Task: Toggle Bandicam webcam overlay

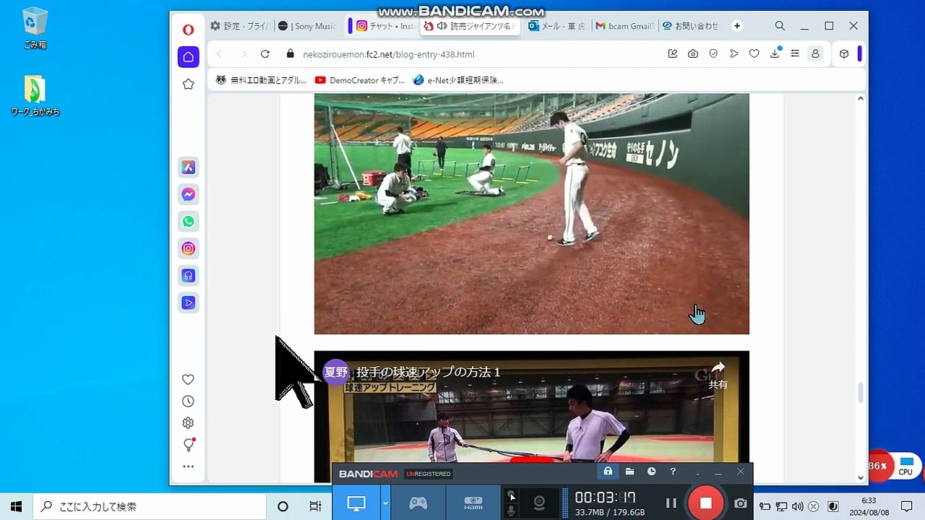Action: click(539, 503)
